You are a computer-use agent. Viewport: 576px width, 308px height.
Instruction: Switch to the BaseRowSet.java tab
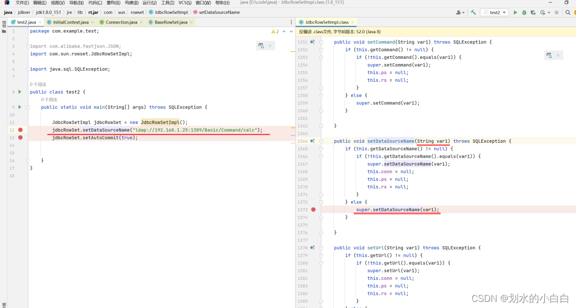[x=171, y=23]
